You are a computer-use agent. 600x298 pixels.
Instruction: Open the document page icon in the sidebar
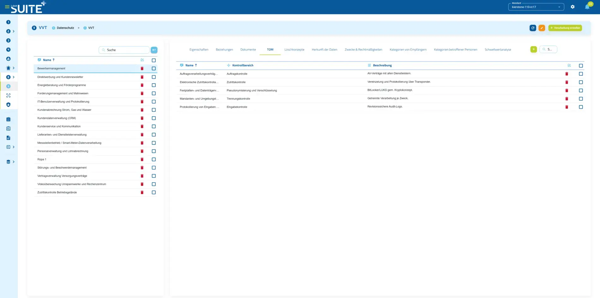[x=9, y=138]
